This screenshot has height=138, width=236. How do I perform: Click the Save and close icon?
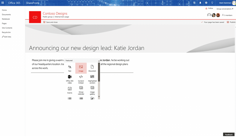tap(44, 22)
